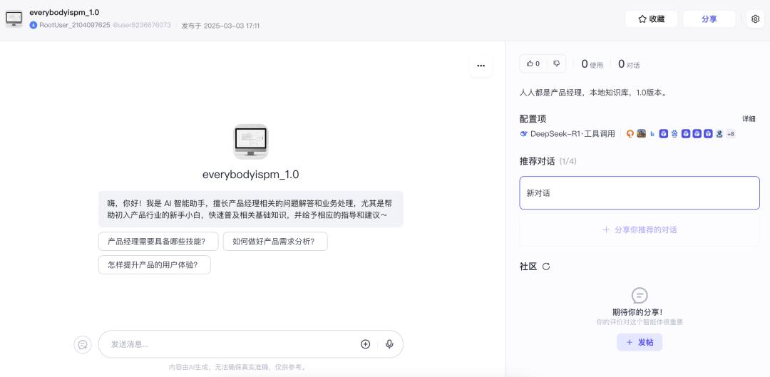Screen dimensions: 770x377
Task: Click the plus attachment icon in input
Action: (365, 344)
